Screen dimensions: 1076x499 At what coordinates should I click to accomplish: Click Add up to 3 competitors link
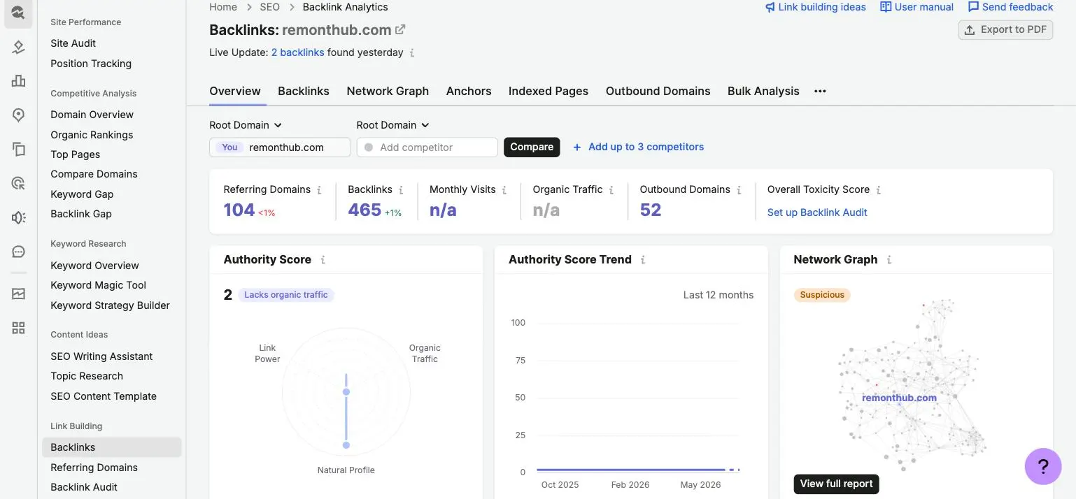coord(638,147)
